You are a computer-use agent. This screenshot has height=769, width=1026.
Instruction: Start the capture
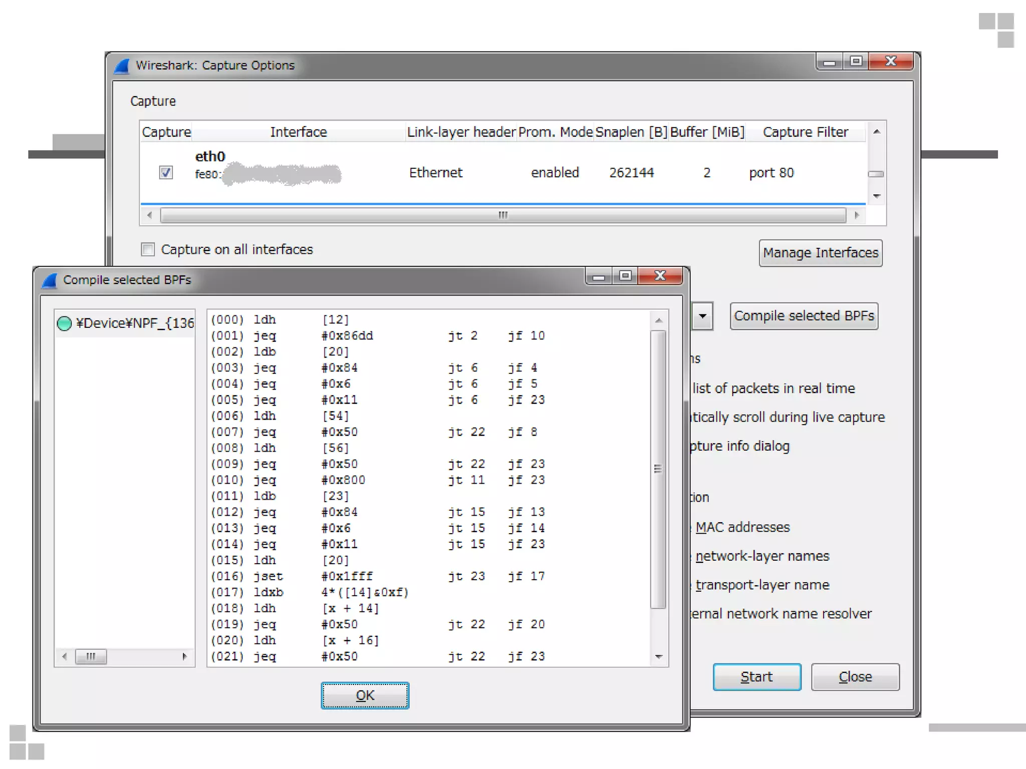tap(756, 677)
